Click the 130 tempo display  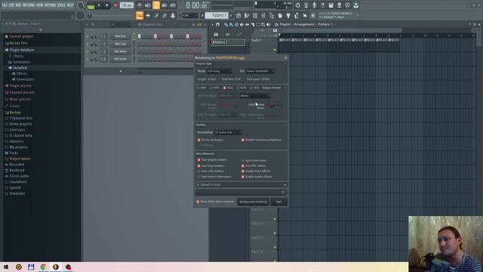126,5
